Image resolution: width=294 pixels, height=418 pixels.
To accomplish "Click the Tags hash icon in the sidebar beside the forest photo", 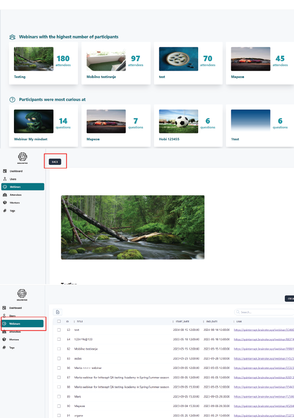I will click(5, 211).
